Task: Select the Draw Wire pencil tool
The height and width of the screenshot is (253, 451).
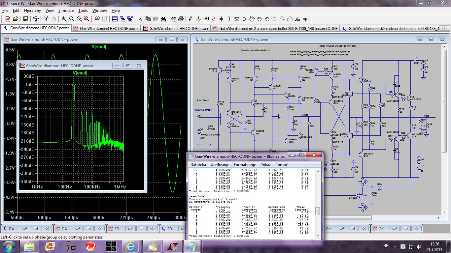Action: pos(191,19)
